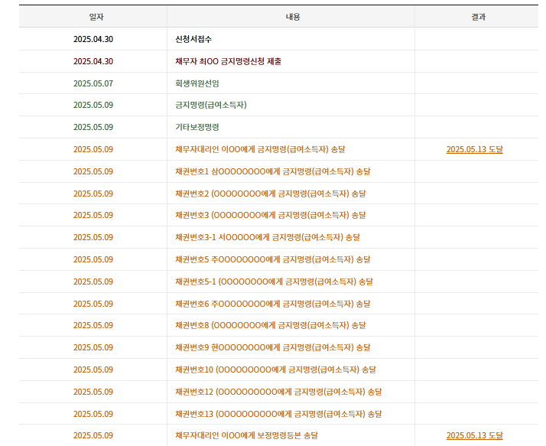Open the 2025.05.13 도달 link in the 보정명령등본 송달 row

[474, 435]
